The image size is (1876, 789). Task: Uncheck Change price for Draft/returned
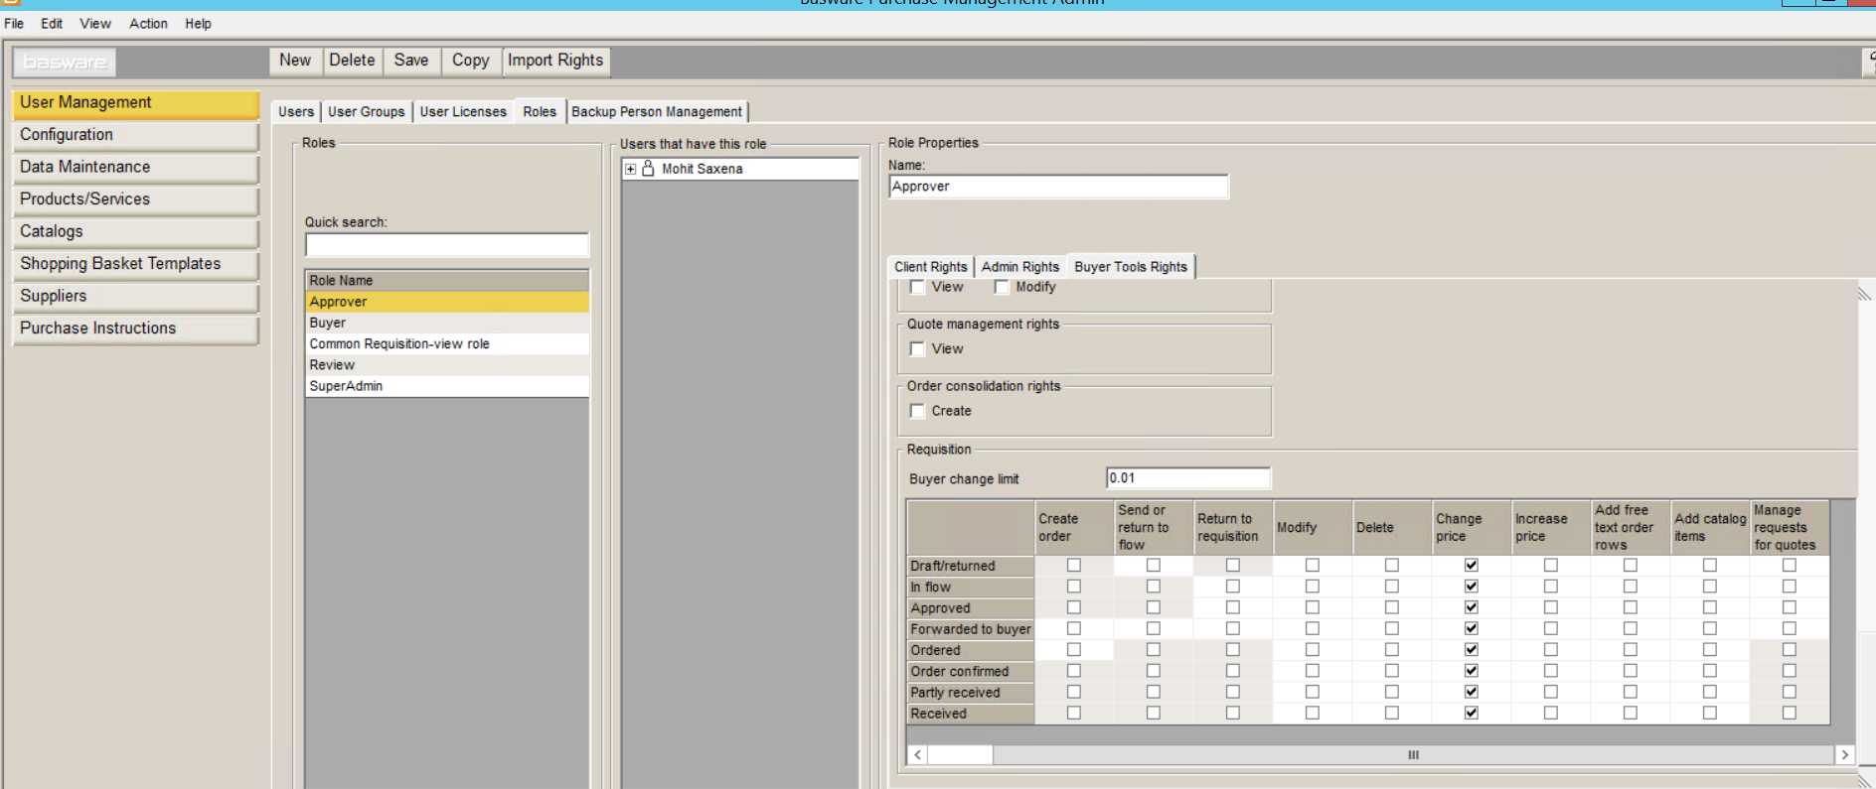click(x=1472, y=566)
